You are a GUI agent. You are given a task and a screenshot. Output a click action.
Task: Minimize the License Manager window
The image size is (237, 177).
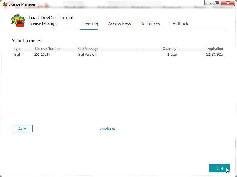[209, 3]
